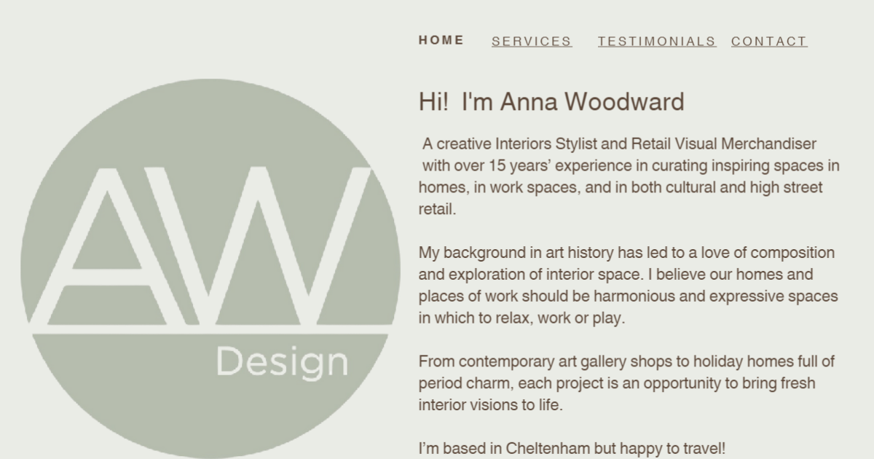Click the paragraph about art history background
This screenshot has height=459, width=874.
pos(626,284)
